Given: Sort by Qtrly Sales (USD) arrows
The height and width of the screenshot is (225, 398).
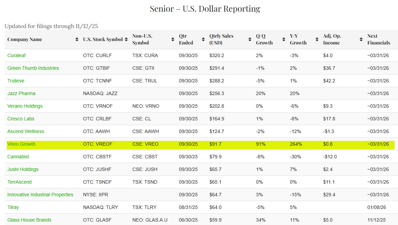Looking at the screenshot, I should tap(250, 40).
